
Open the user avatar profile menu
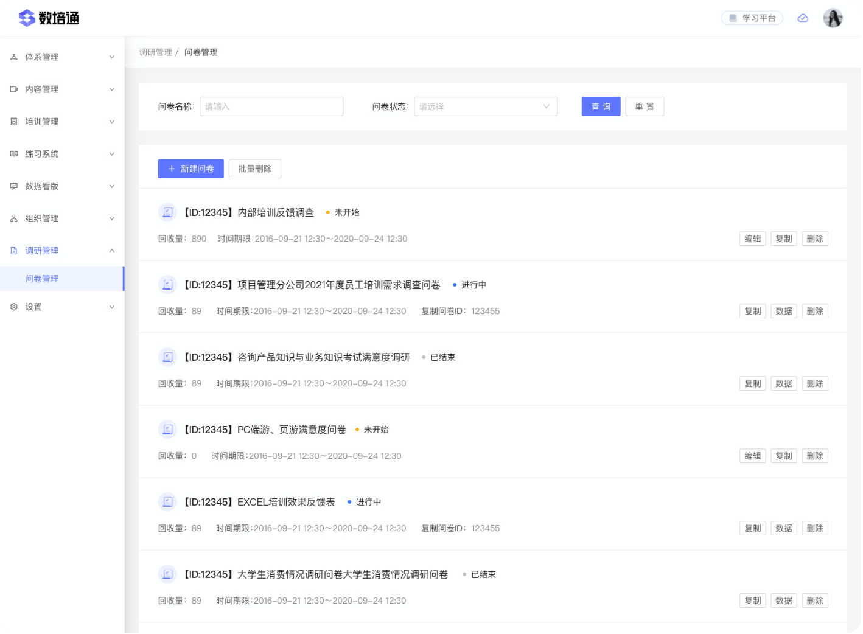click(833, 18)
